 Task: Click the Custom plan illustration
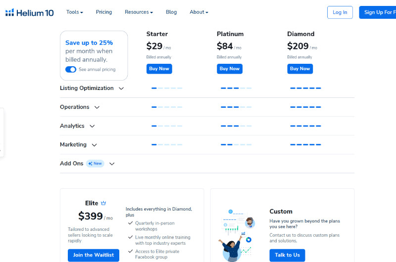click(x=237, y=235)
